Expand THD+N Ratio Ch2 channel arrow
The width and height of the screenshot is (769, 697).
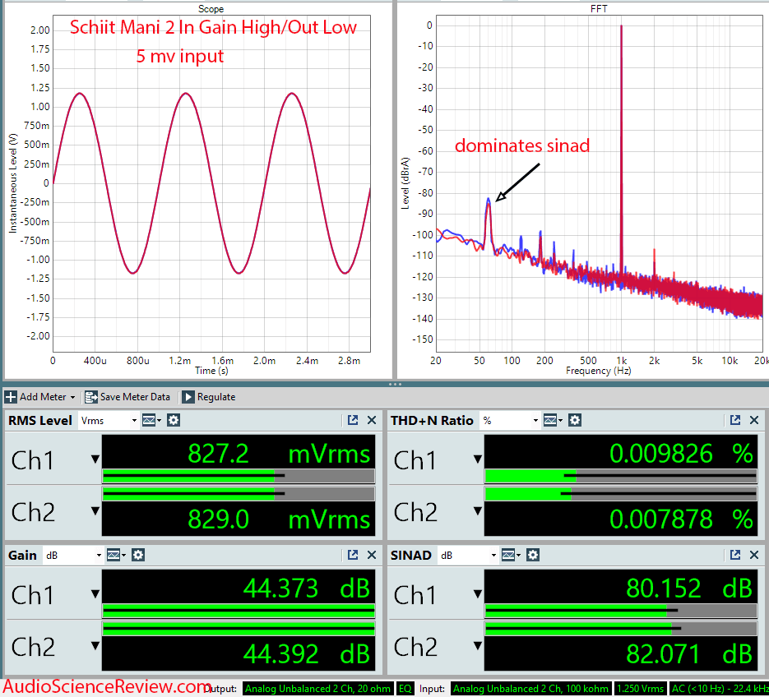pos(478,511)
